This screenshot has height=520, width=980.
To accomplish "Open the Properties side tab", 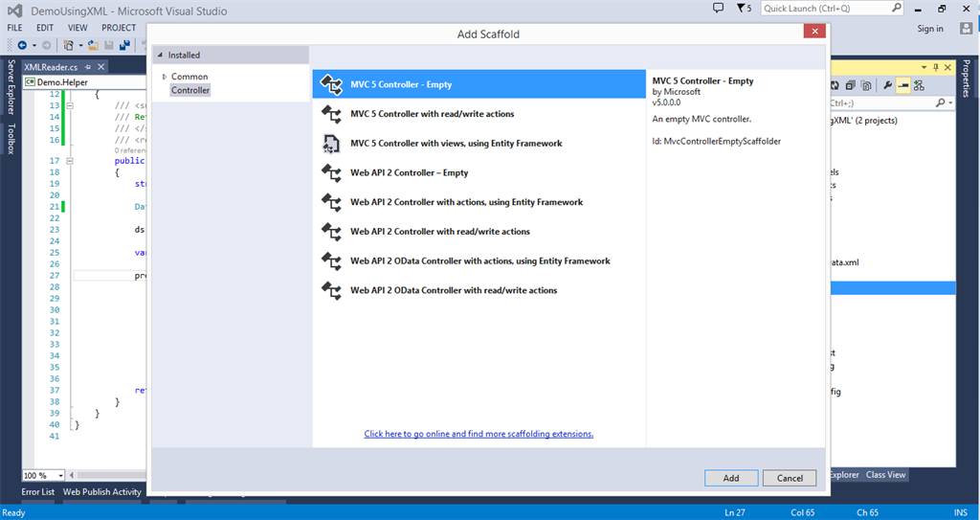I will pos(967,79).
